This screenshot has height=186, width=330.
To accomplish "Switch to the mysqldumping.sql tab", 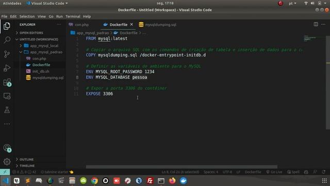I will pos(160,24).
